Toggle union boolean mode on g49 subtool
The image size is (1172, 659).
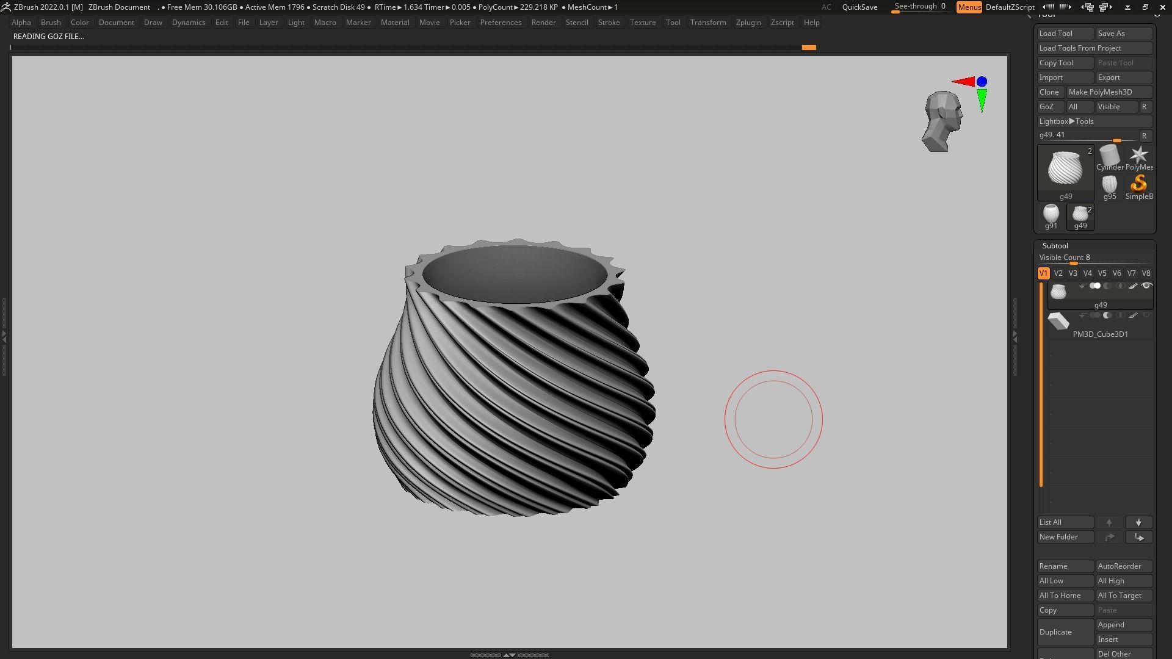pyautogui.click(x=1095, y=286)
